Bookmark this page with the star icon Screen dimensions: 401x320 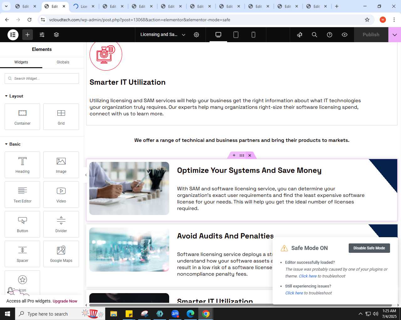(x=367, y=20)
